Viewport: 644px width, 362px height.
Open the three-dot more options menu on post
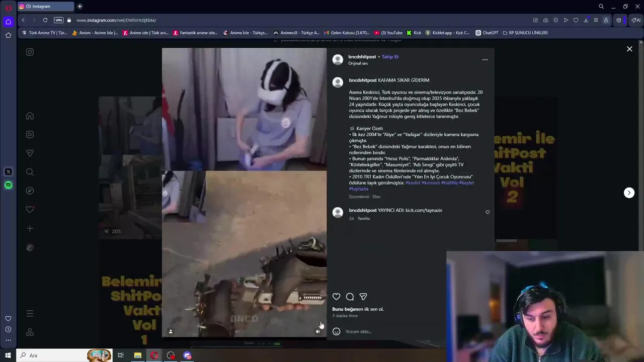(485, 59)
